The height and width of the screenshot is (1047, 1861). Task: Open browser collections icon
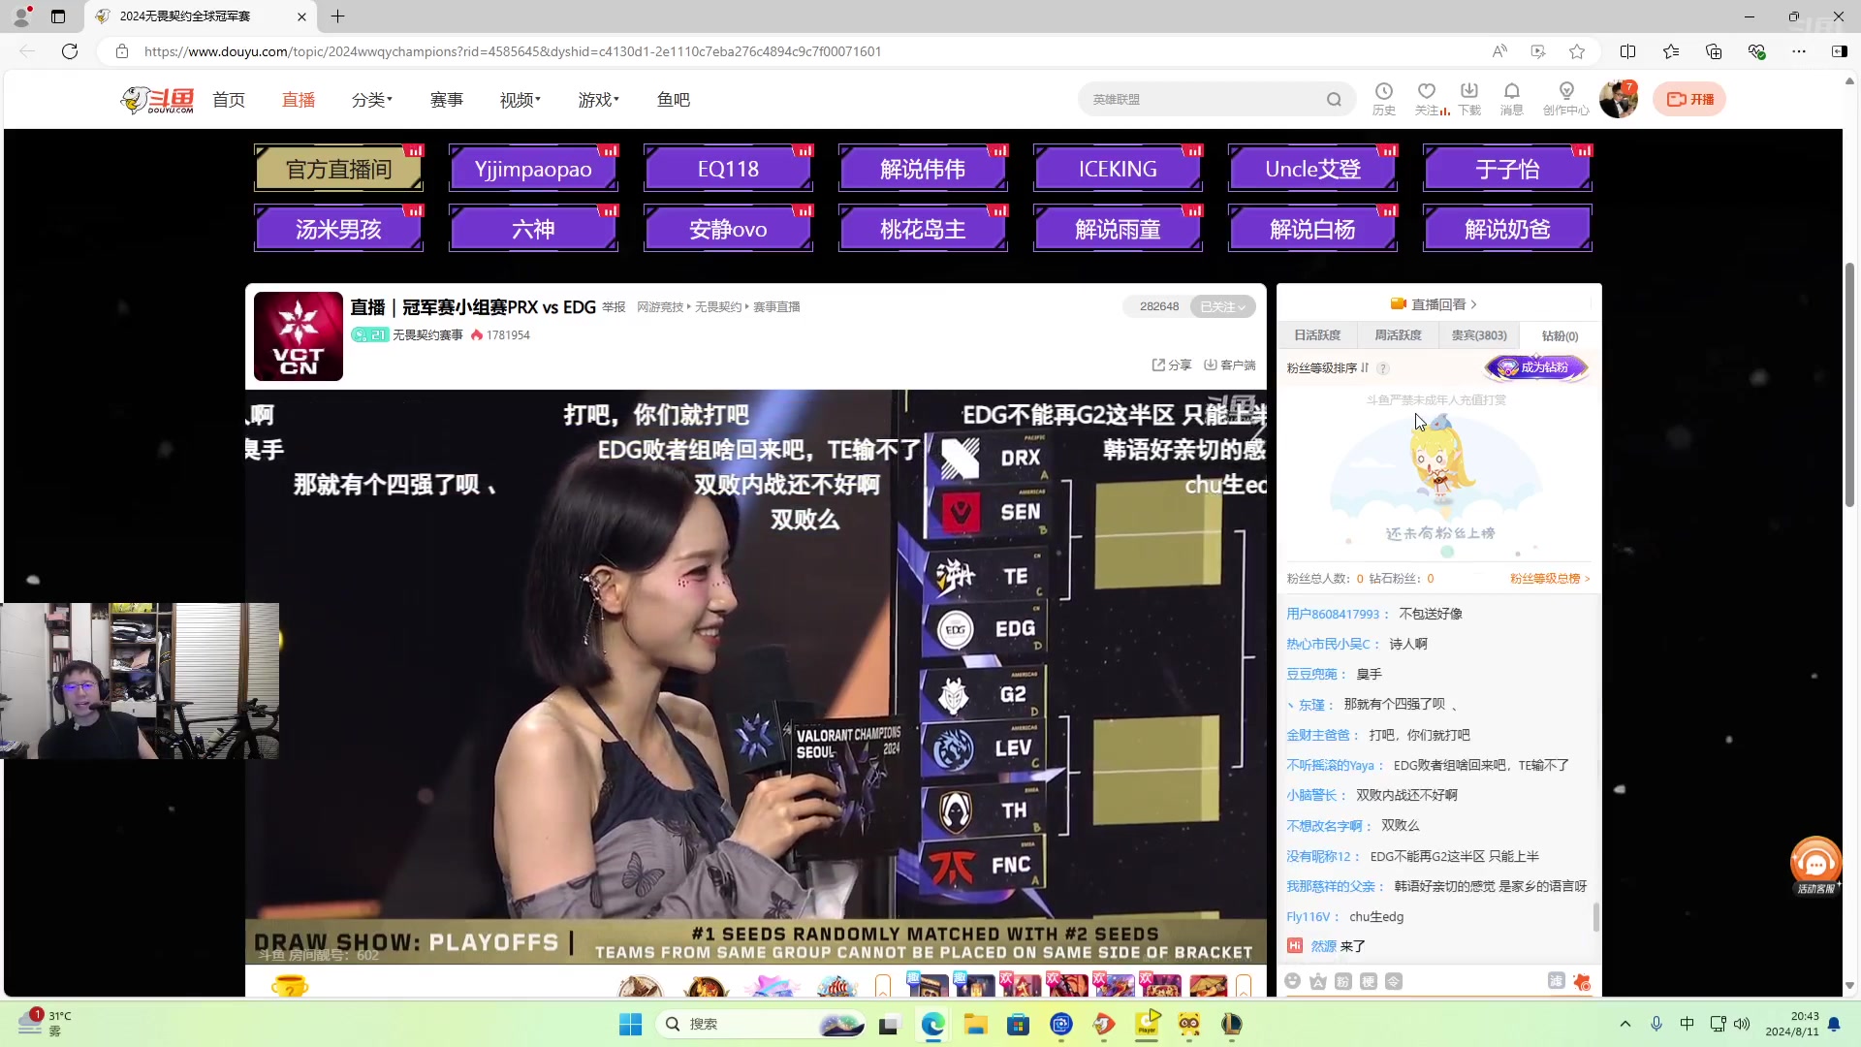click(x=1714, y=51)
